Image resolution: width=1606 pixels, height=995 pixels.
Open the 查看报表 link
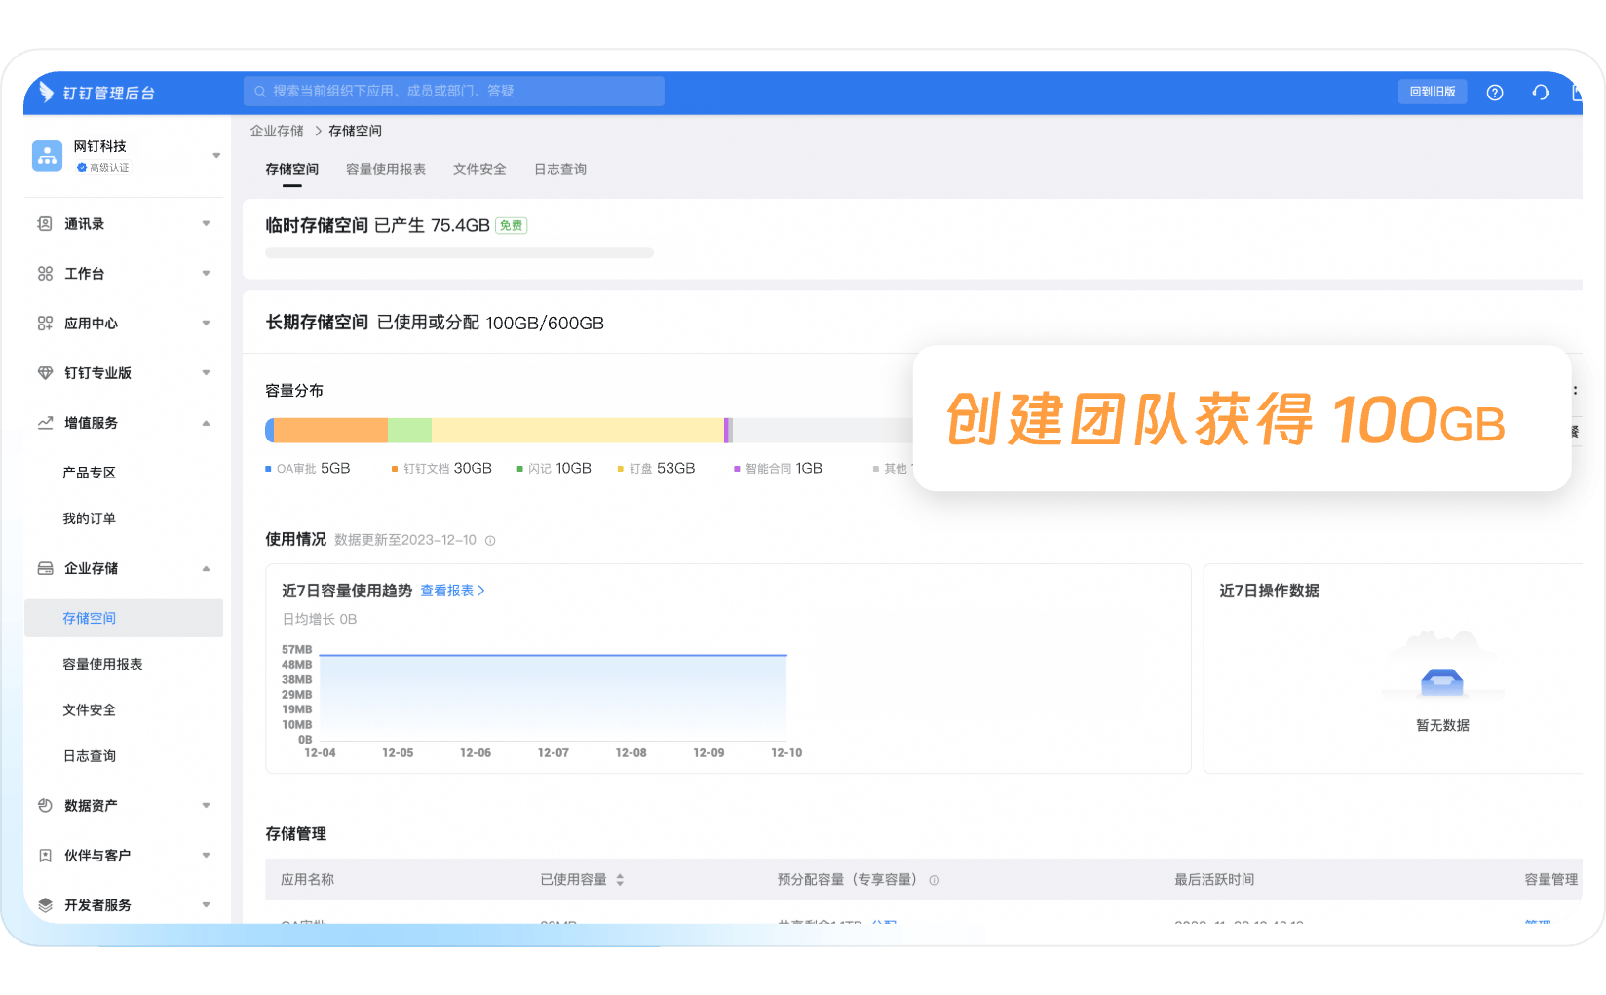pos(452,591)
